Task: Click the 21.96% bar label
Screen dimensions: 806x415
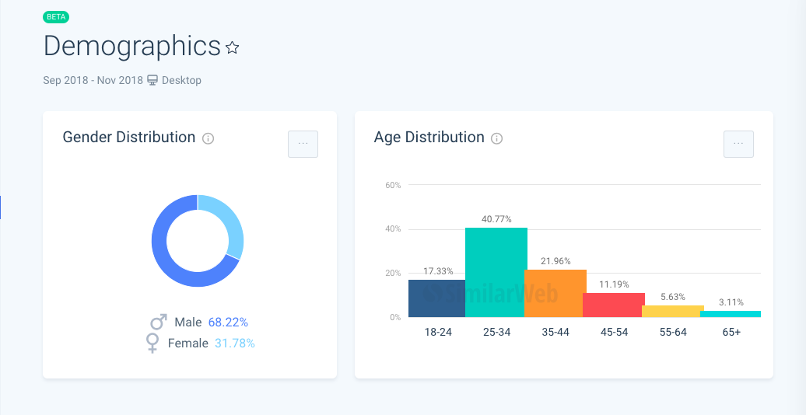Action: click(x=555, y=261)
